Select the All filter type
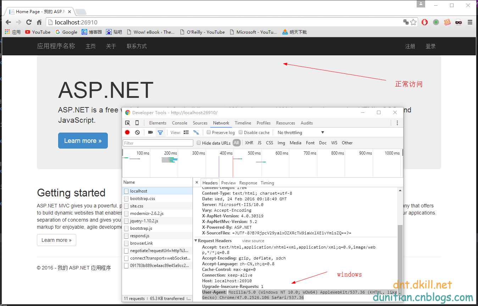 click(237, 143)
